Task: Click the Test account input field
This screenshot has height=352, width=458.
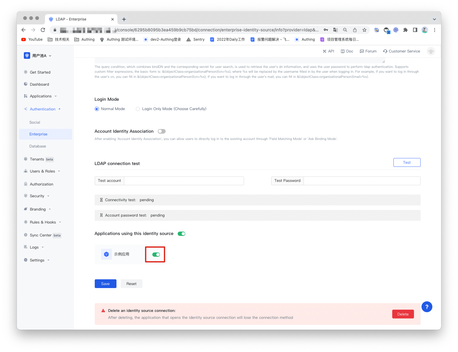Action: [184, 181]
